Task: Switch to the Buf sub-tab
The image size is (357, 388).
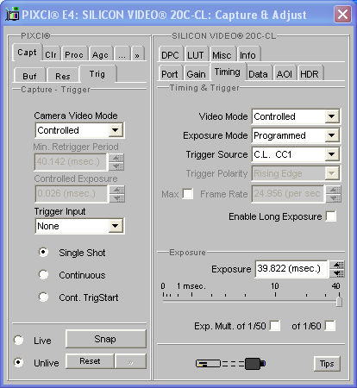Action: coord(29,76)
